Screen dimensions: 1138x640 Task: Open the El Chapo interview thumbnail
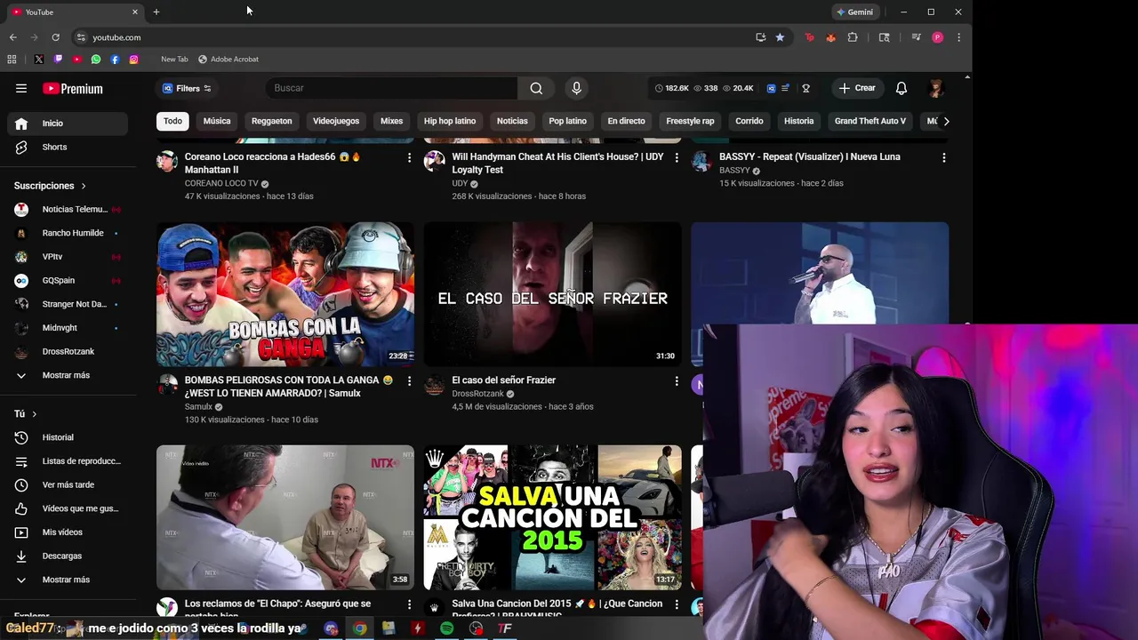[285, 517]
